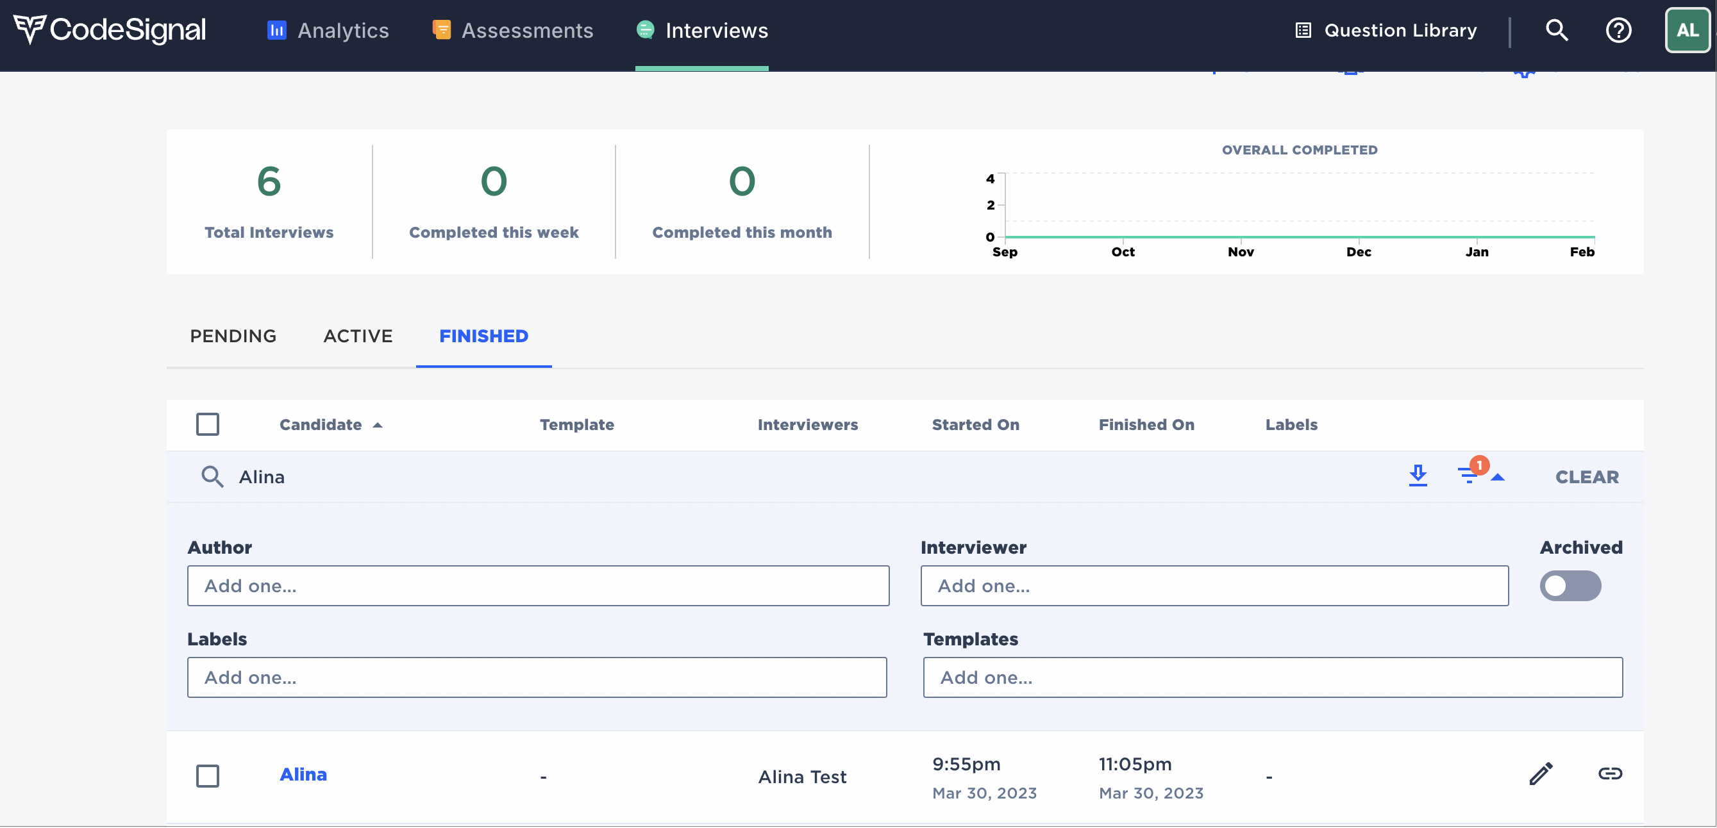
Task: Click the Template column header
Action: coord(576,424)
